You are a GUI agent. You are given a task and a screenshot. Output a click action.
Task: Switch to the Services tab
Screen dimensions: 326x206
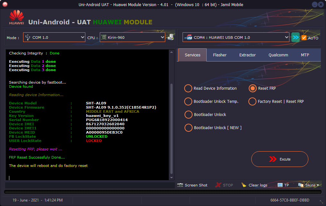coord(193,55)
